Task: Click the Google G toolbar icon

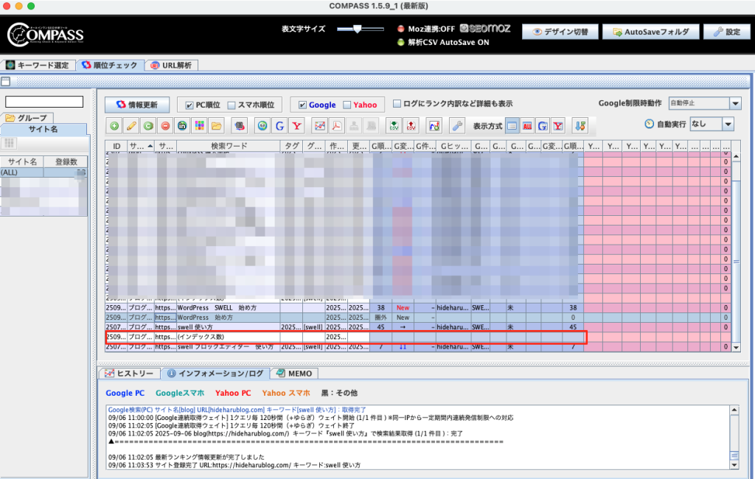Action: (x=279, y=125)
